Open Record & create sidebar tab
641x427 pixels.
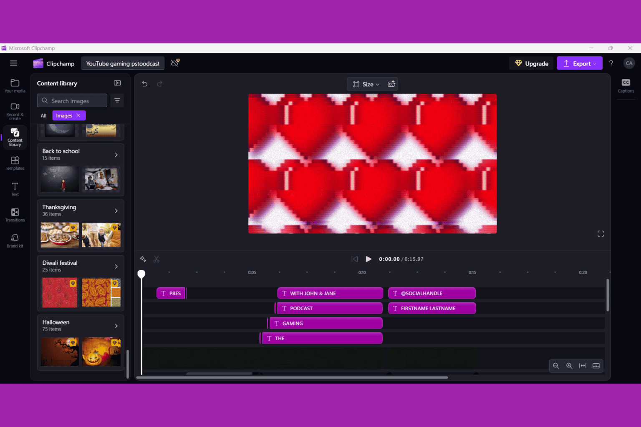point(15,112)
